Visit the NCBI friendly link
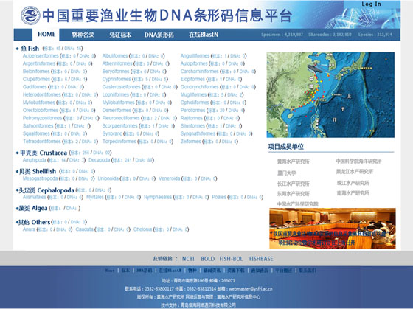This screenshot has width=413, height=309. pyautogui.click(x=188, y=259)
